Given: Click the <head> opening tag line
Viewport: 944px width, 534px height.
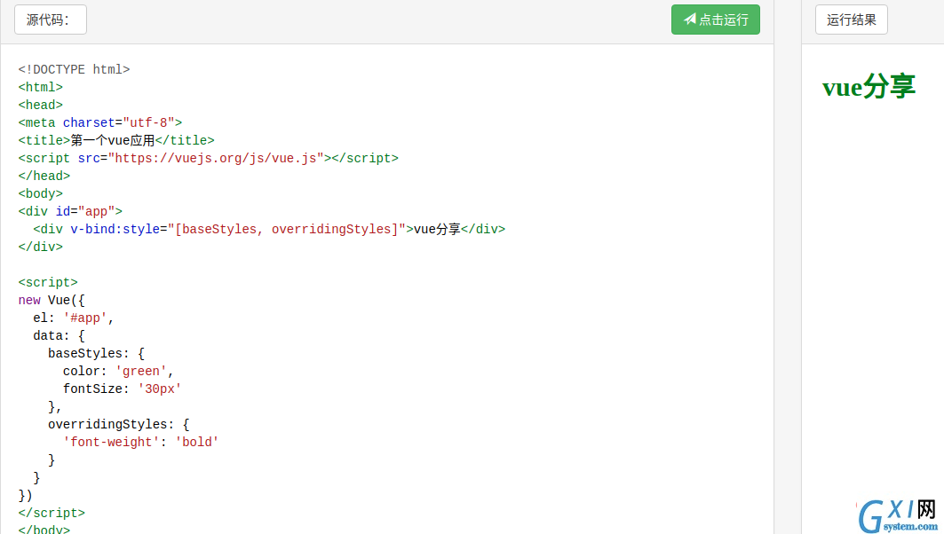Looking at the screenshot, I should click(x=40, y=106).
